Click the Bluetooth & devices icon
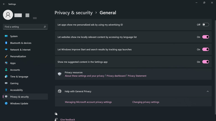The width and height of the screenshot is (216, 121). click(x=6, y=43)
